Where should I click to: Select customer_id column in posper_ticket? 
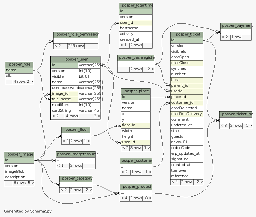[x=186, y=102]
